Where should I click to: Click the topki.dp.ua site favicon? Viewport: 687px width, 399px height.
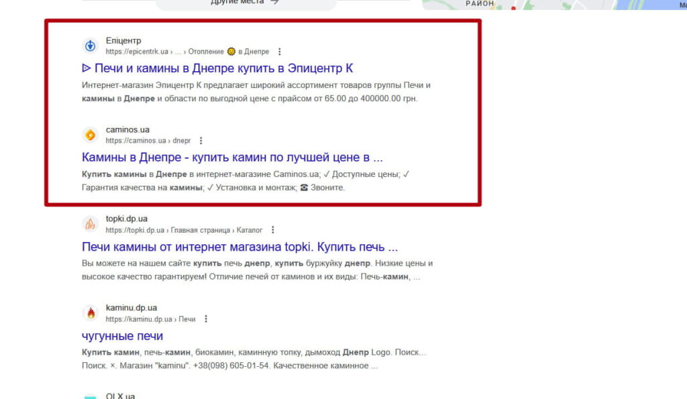91,224
